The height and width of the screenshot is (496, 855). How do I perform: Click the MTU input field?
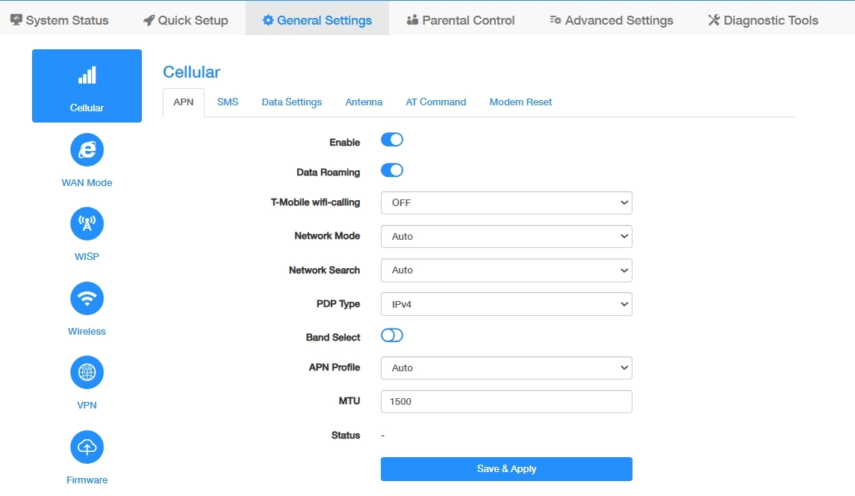[506, 401]
